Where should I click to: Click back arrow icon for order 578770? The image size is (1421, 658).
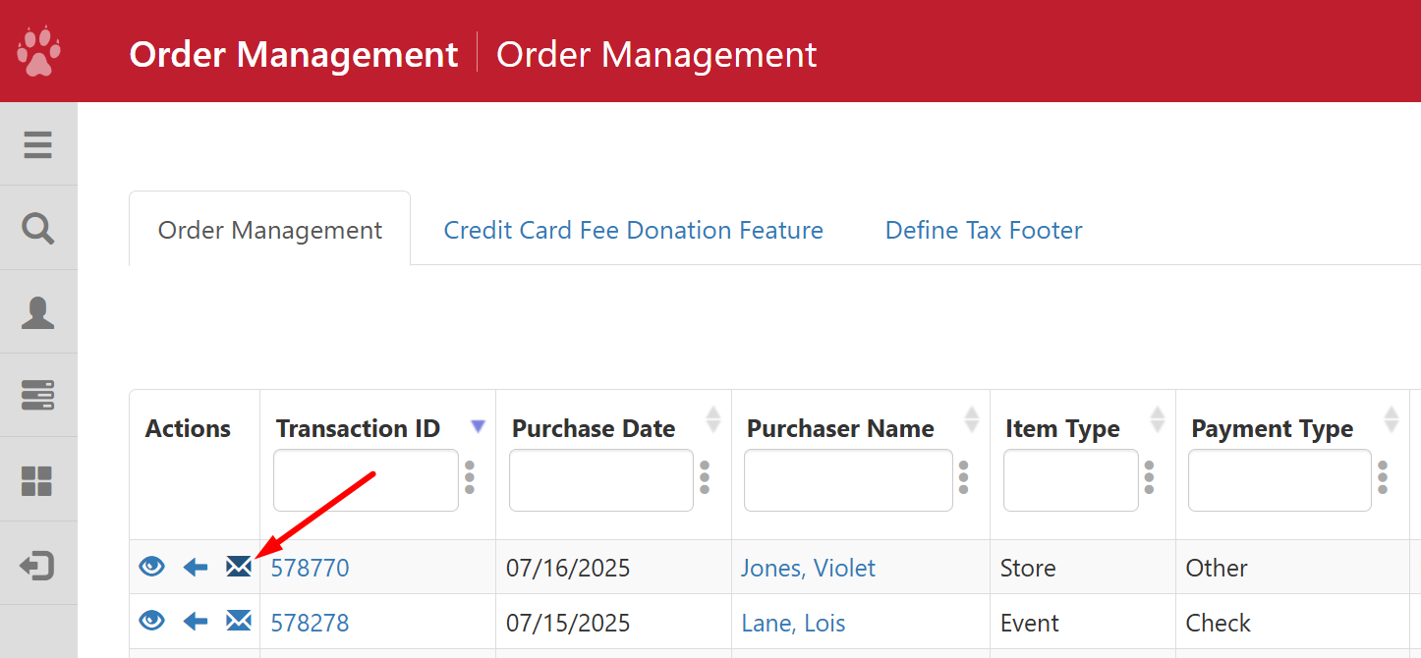[x=196, y=567]
